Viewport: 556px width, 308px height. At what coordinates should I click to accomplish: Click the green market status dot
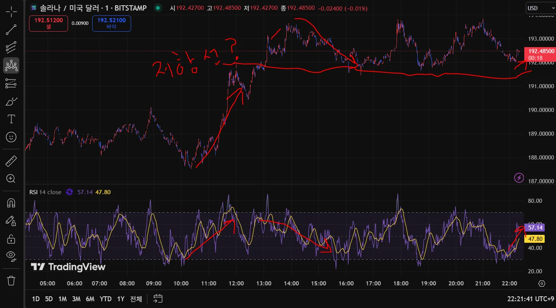pyautogui.click(x=158, y=8)
